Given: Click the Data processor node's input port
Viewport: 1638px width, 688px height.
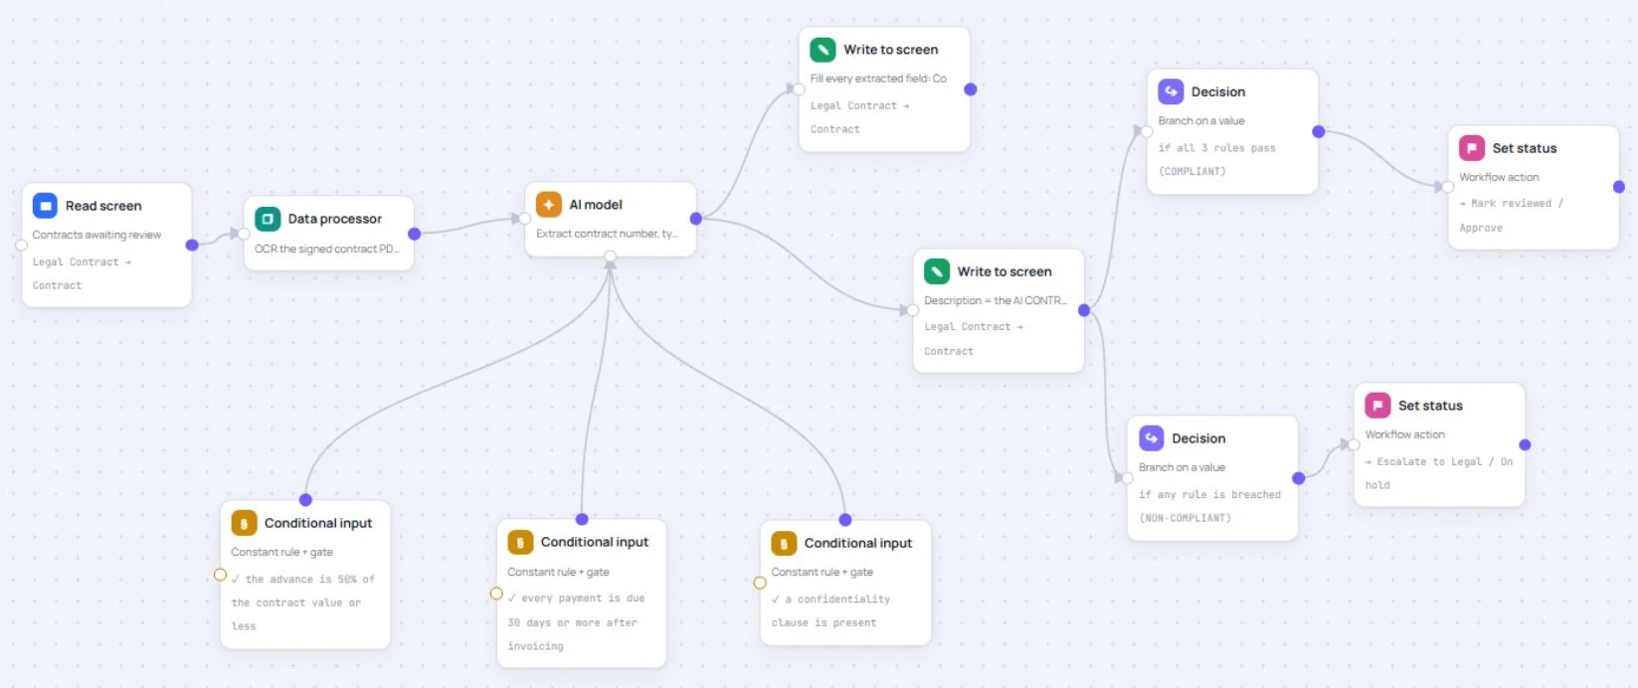Looking at the screenshot, I should (244, 234).
